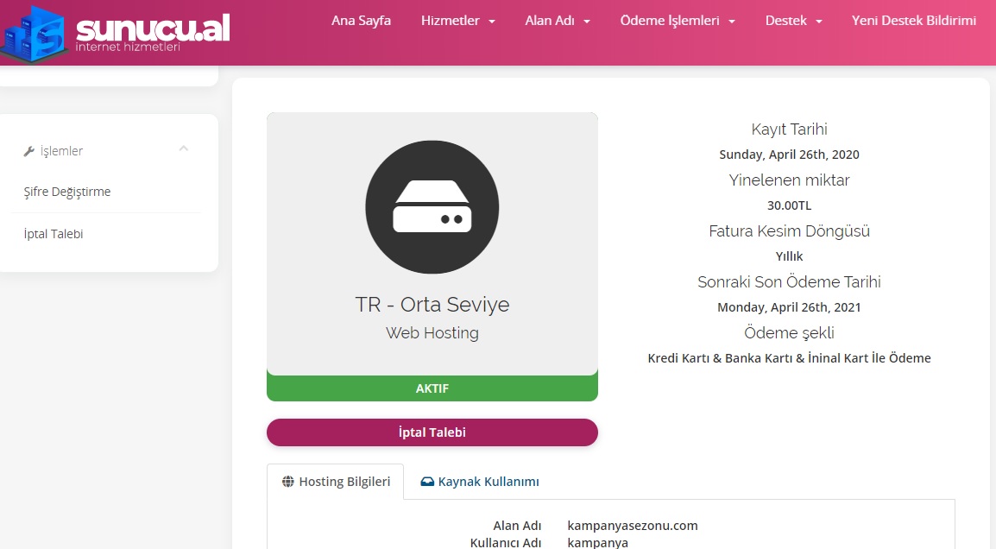Click the wrench icon beside İşlemler
Screen dimensions: 996x549
pos(28,151)
